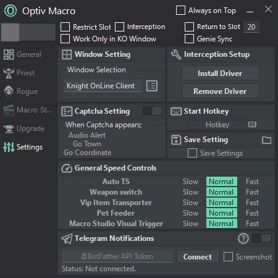This screenshot has height=278, width=278.
Task: Set Weapon switch speed to Normal
Action: point(222,192)
